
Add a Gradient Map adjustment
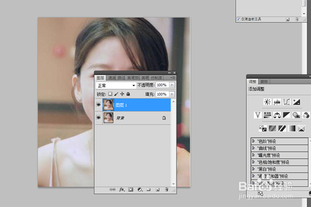click(292, 128)
